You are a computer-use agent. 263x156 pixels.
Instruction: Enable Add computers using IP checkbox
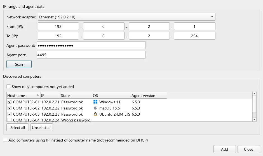coord(5,140)
